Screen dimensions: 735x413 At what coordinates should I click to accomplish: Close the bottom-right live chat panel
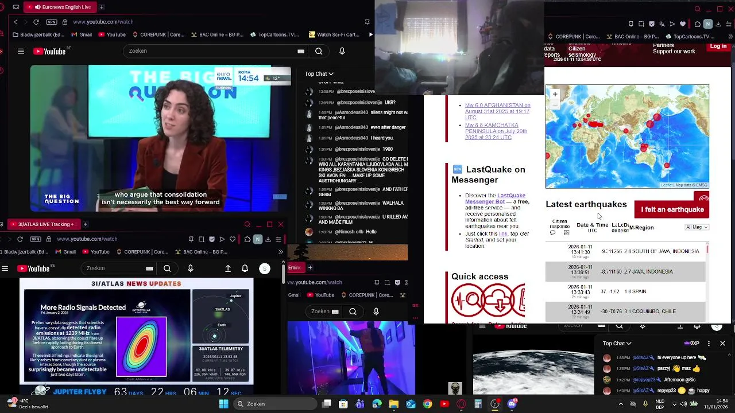[722, 344]
